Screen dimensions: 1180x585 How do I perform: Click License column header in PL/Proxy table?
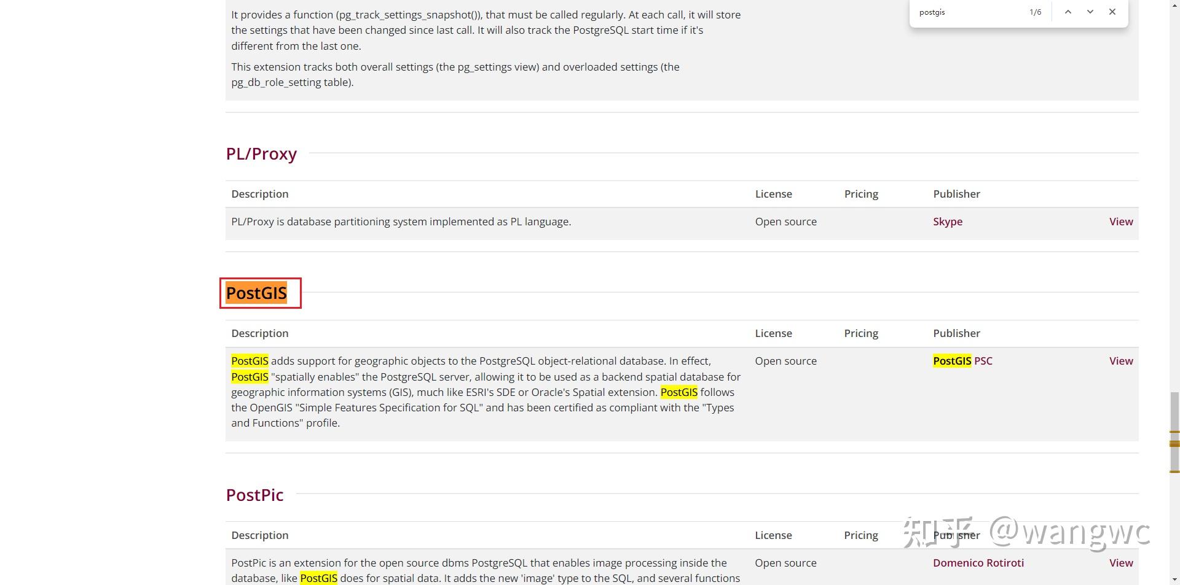coord(773,194)
